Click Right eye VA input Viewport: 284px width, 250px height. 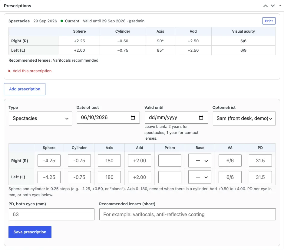[x=230, y=161]
